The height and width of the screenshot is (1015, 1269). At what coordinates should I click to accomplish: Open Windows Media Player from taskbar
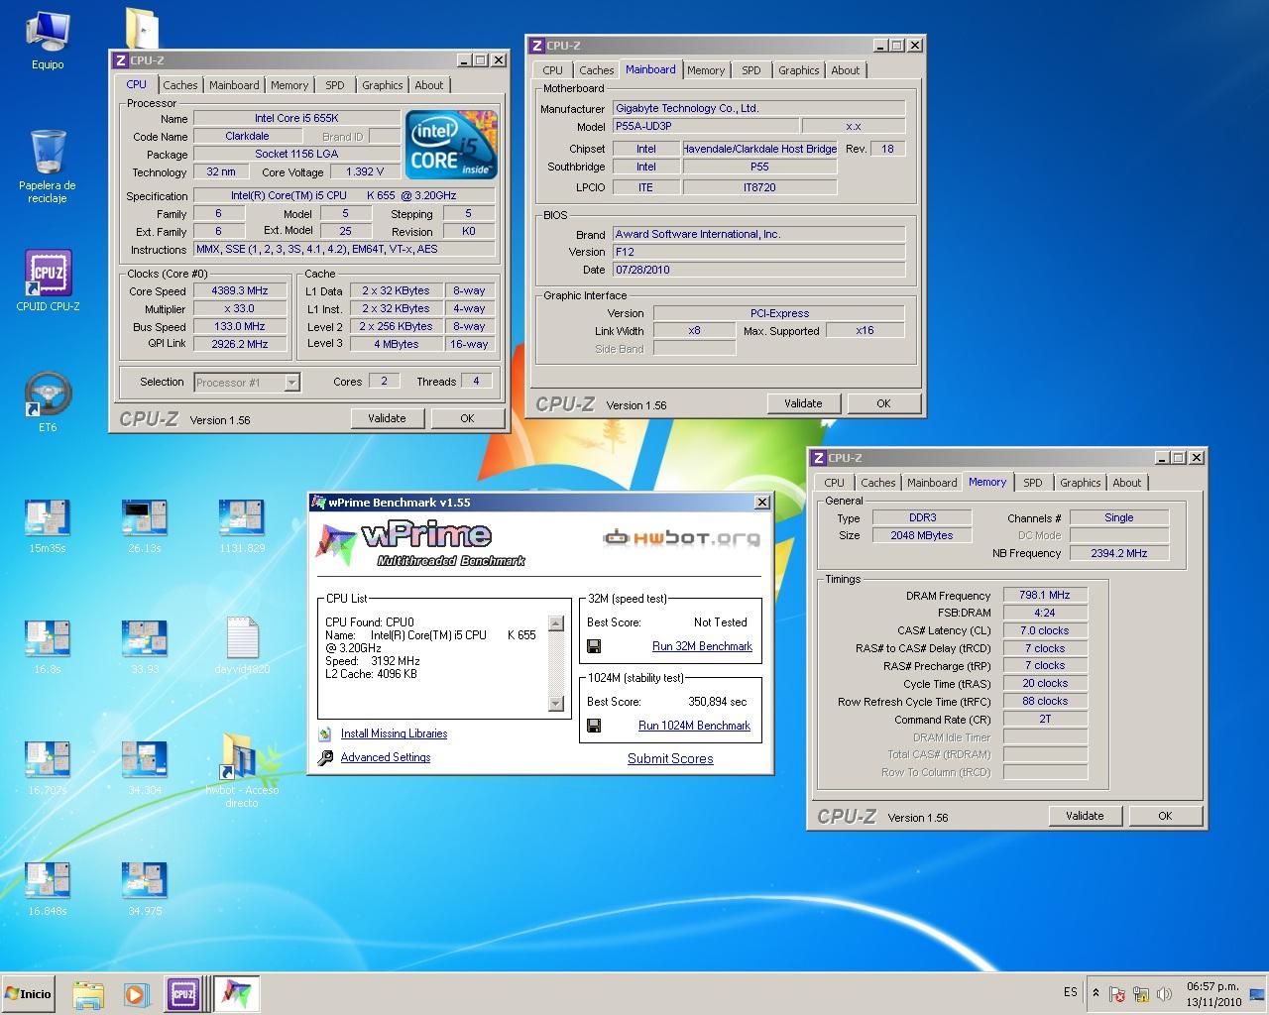[x=136, y=993]
